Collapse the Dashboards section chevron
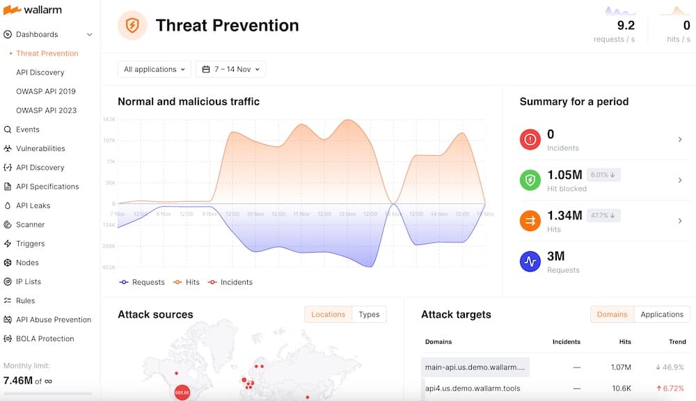The height and width of the screenshot is (401, 696). [89, 33]
